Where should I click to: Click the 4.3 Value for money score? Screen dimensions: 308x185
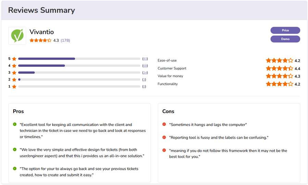(x=297, y=76)
